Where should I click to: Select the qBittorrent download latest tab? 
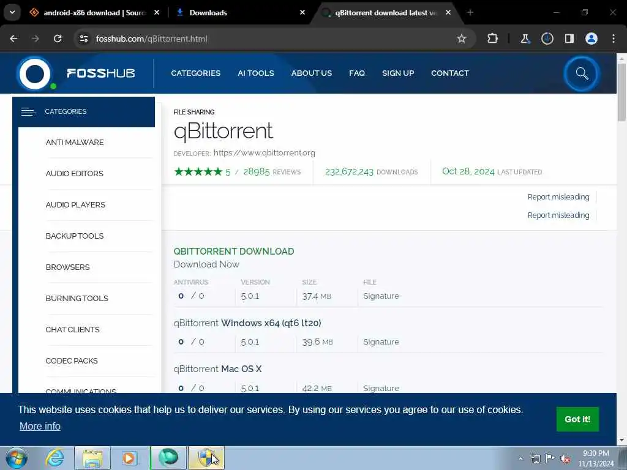[x=386, y=13]
